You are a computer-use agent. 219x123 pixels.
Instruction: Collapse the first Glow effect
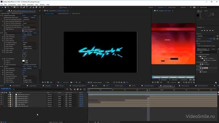1,33
